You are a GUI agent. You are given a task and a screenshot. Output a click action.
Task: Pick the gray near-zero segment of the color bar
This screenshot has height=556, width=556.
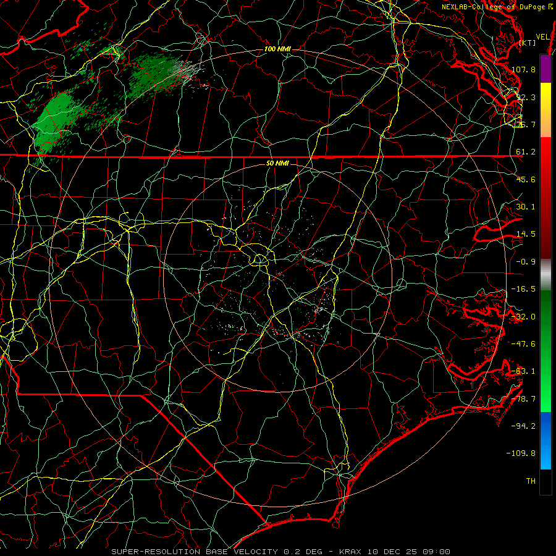545,275
